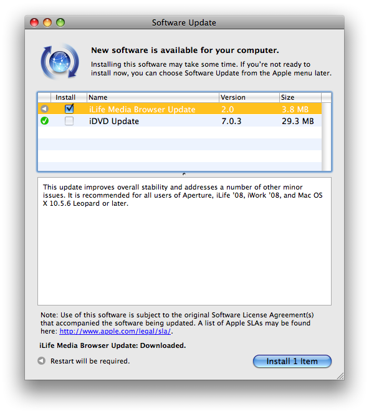Click the split-pane divider handle below the list
The image size is (369, 414).
[184, 174]
